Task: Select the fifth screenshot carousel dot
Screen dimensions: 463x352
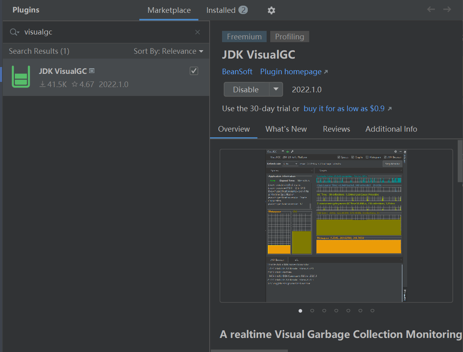Action: [x=349, y=311]
